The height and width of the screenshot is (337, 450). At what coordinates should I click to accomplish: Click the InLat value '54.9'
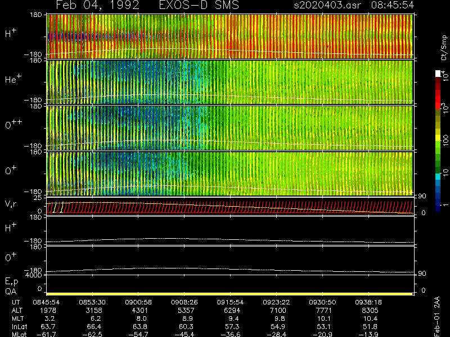[x=278, y=326]
